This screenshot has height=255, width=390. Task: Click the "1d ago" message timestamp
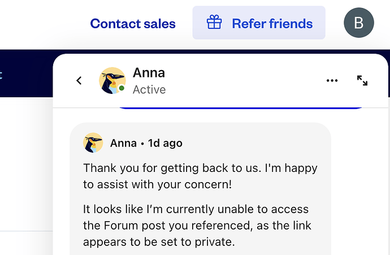pyautogui.click(x=165, y=143)
